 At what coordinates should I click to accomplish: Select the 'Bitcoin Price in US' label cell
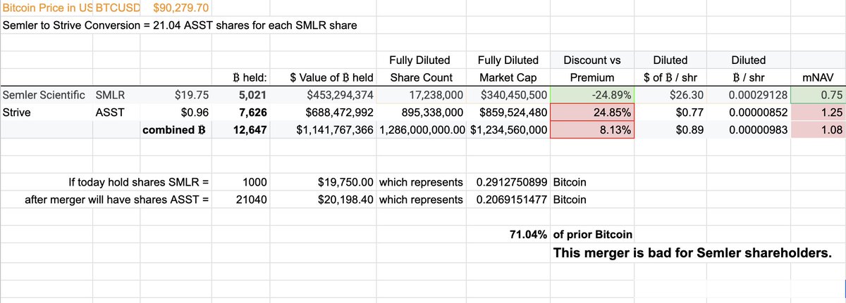tap(47, 8)
